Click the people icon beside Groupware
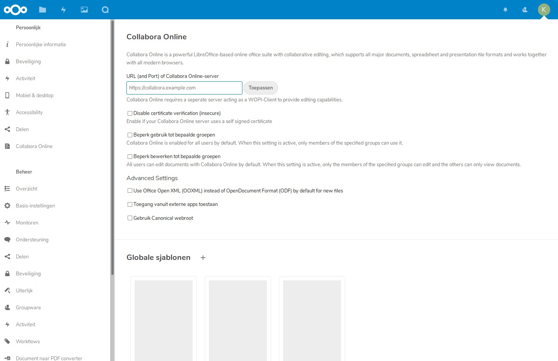 (x=7, y=307)
